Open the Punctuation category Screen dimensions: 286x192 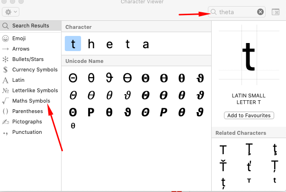point(27,132)
